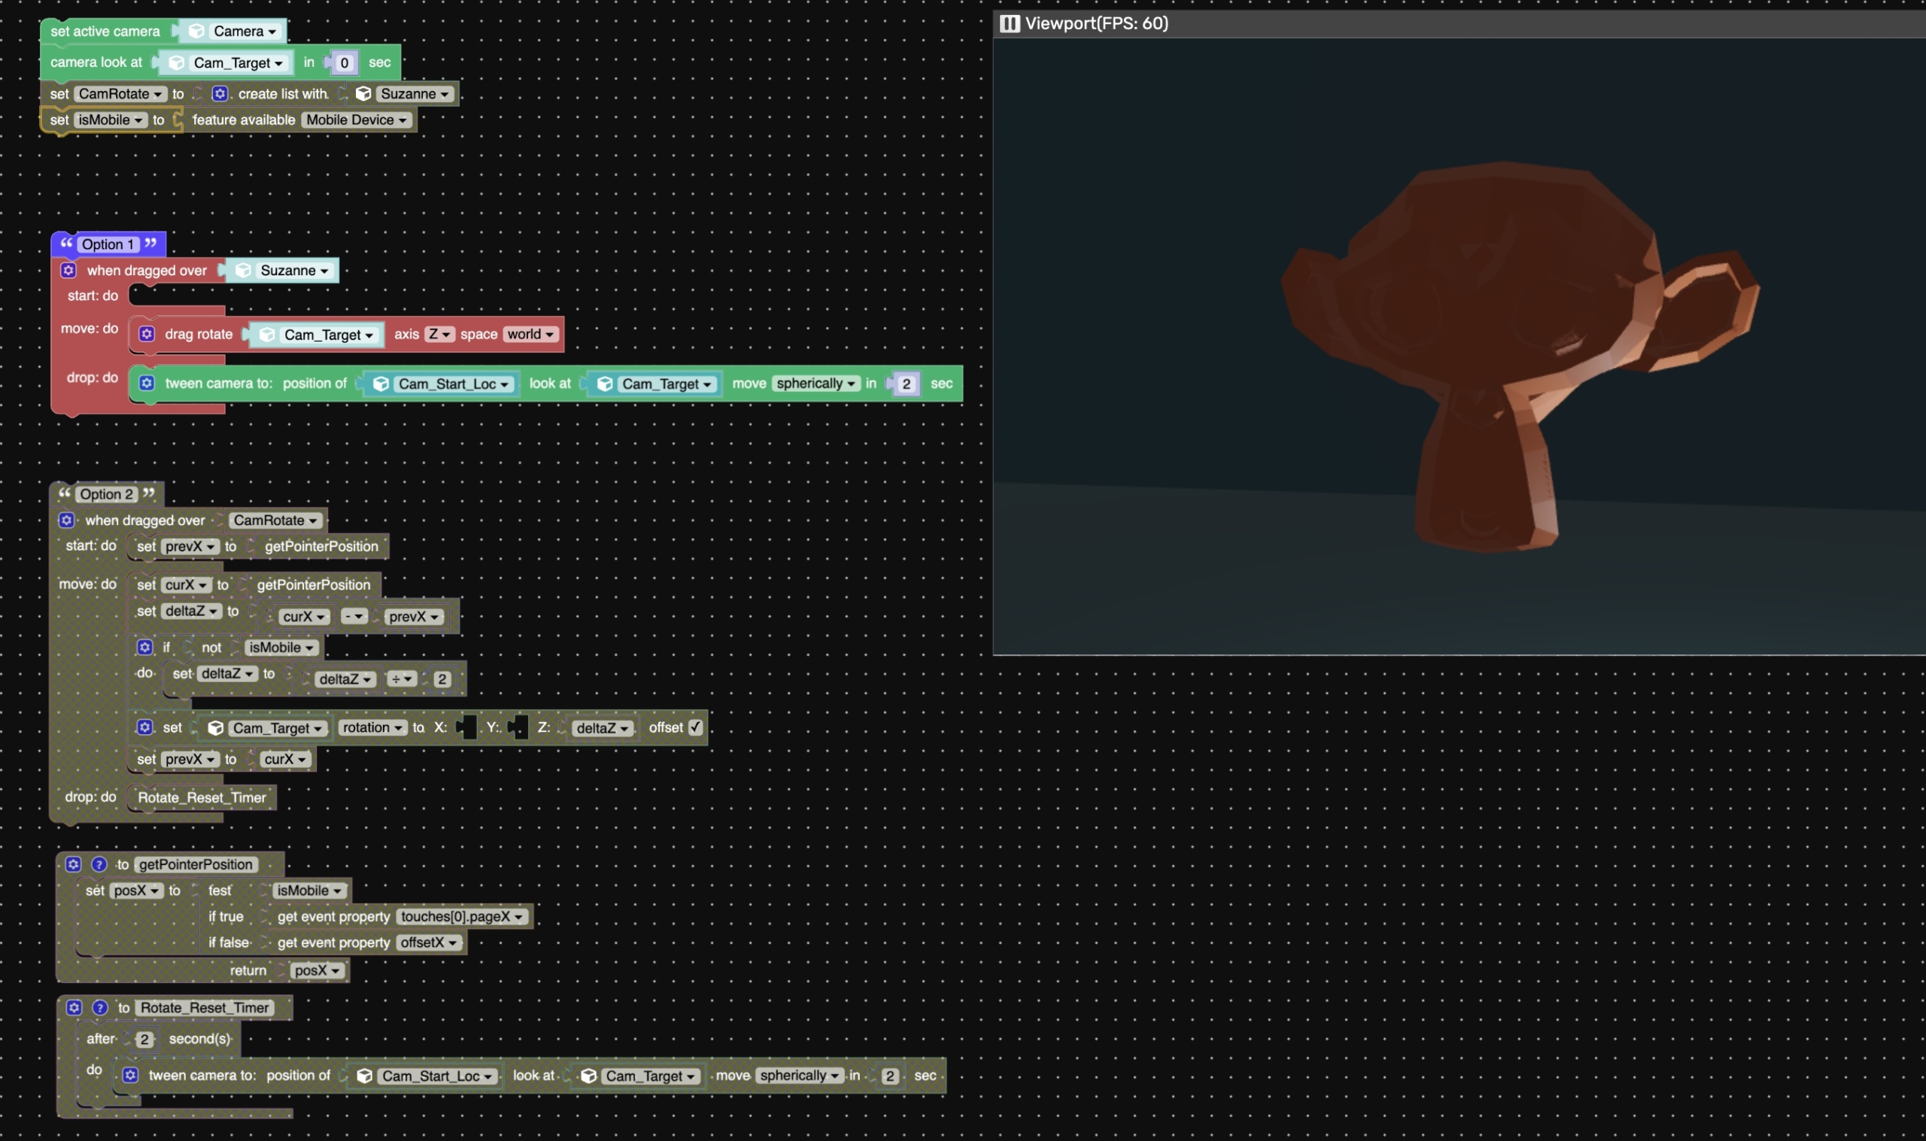Viewport: 1926px width, 1141px height.
Task: Click gear icon on 'if not isMobile' block
Action: click(x=144, y=648)
